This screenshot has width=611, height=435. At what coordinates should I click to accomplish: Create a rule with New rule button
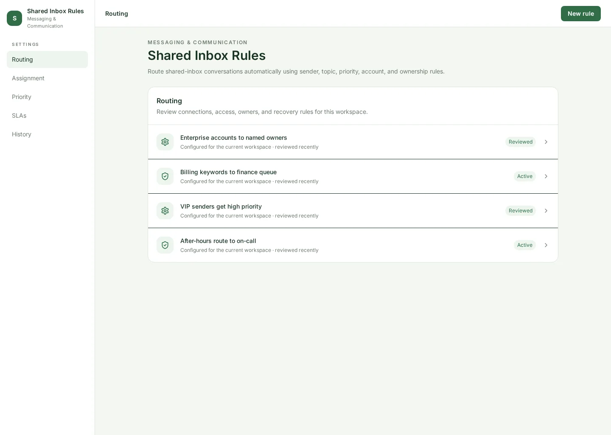pyautogui.click(x=580, y=14)
